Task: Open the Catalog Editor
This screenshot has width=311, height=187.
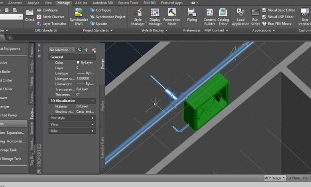Action: [223, 17]
